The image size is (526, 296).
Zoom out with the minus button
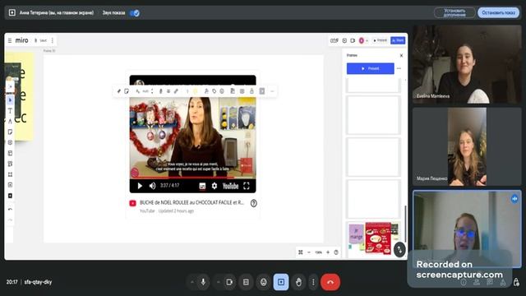(309, 252)
